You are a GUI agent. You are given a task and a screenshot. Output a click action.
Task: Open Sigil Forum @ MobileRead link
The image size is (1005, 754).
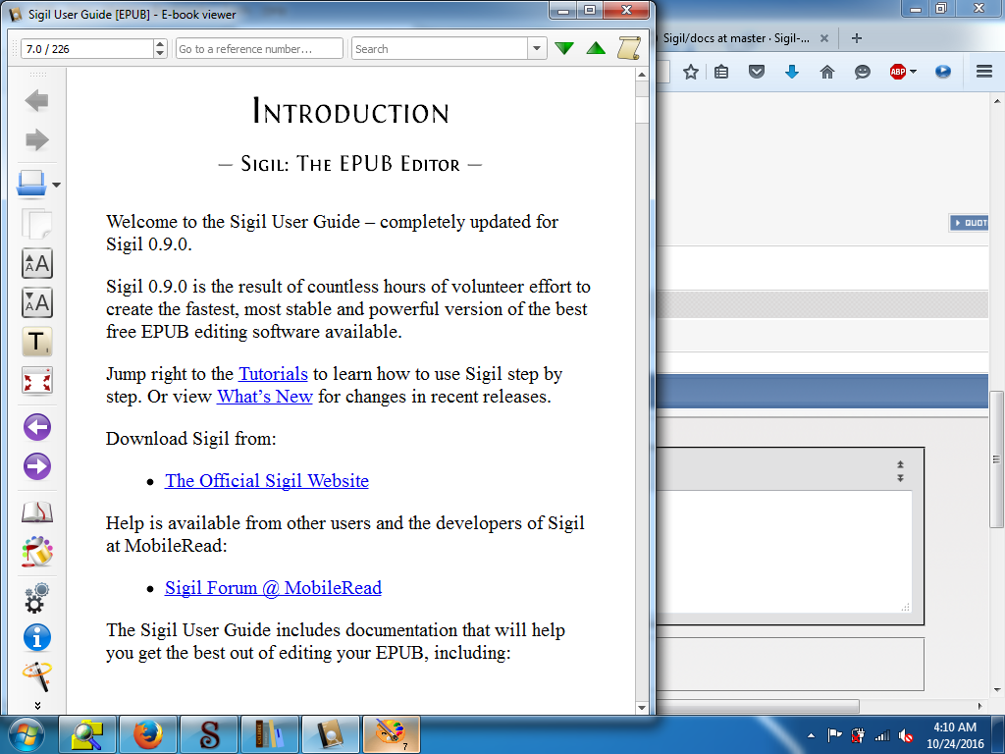coord(273,588)
